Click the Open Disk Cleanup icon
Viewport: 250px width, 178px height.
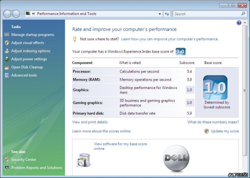7,67
